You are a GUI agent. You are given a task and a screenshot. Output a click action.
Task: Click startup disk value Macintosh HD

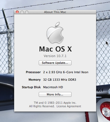(x=53, y=87)
